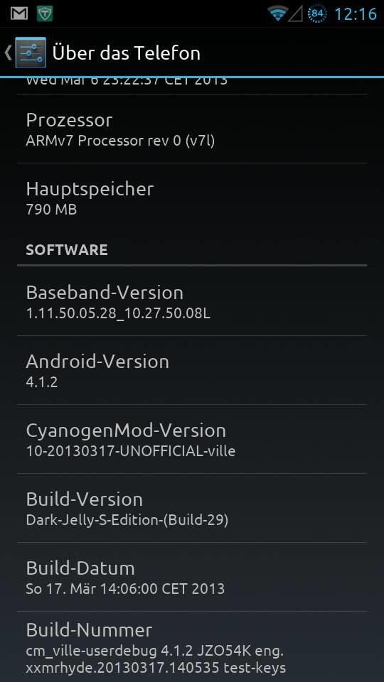Tap the Settings sliders icon in header
The image size is (384, 682).
(x=30, y=53)
